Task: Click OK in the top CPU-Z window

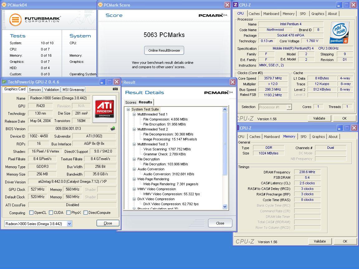Action: [344, 118]
